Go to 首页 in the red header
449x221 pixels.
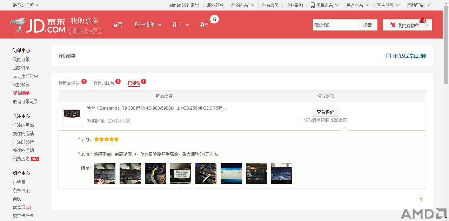(118, 25)
